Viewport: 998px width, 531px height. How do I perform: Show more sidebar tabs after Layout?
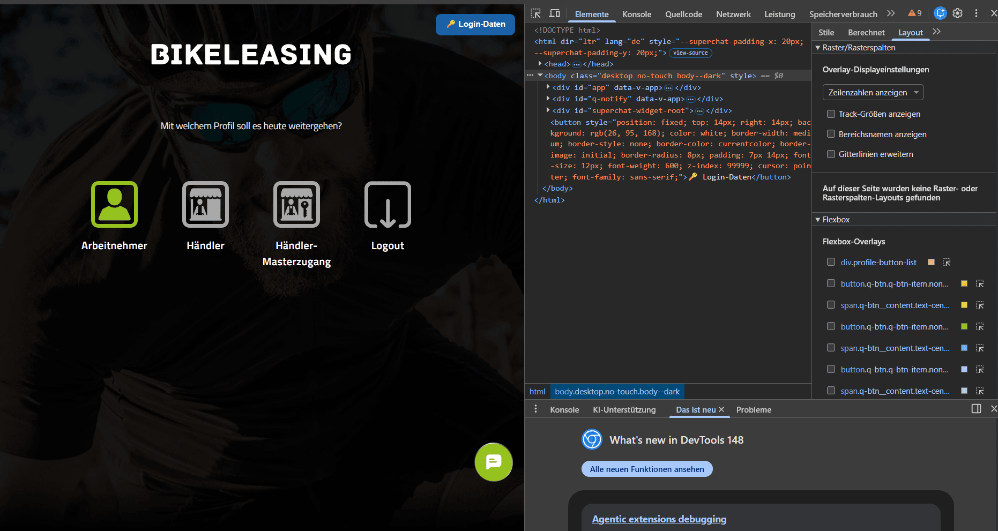(936, 32)
